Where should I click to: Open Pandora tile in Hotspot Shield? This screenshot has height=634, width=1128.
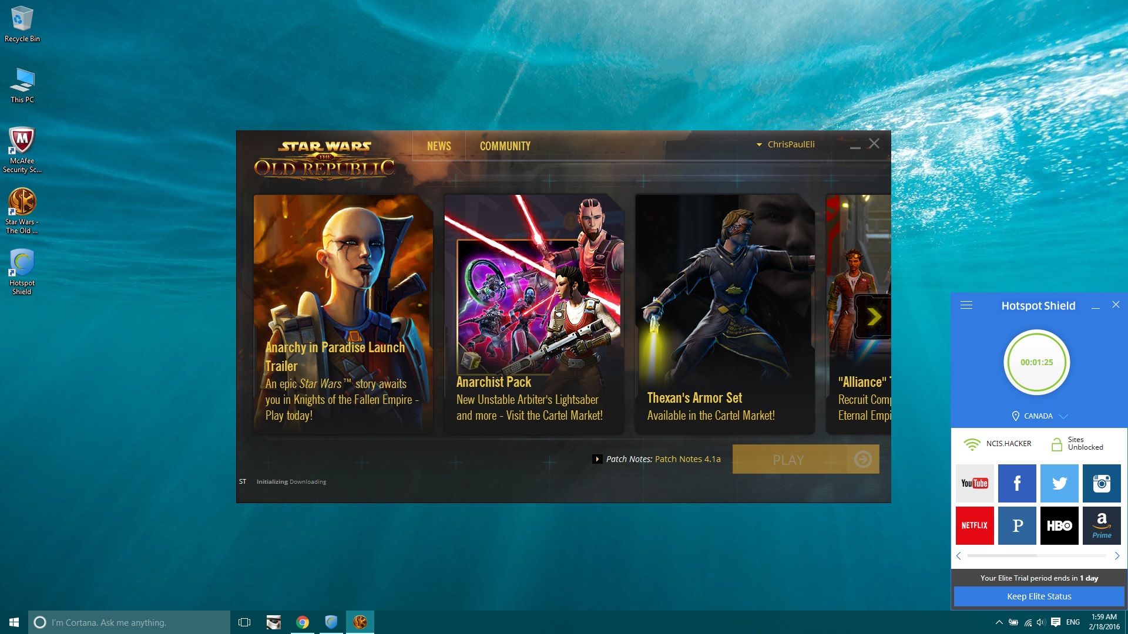pyautogui.click(x=1017, y=525)
